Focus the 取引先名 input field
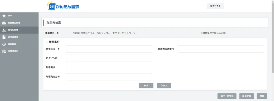 coord(109,68)
